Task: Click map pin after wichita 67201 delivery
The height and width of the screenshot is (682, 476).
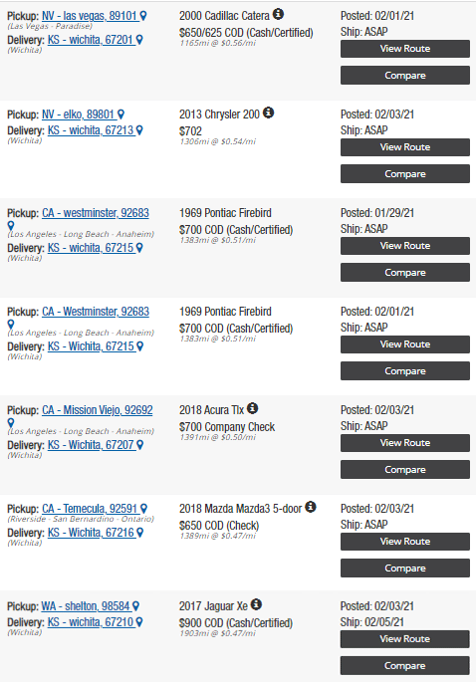Action: tap(139, 40)
